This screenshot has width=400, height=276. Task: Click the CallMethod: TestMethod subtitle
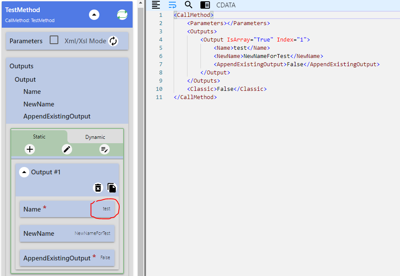point(30,20)
